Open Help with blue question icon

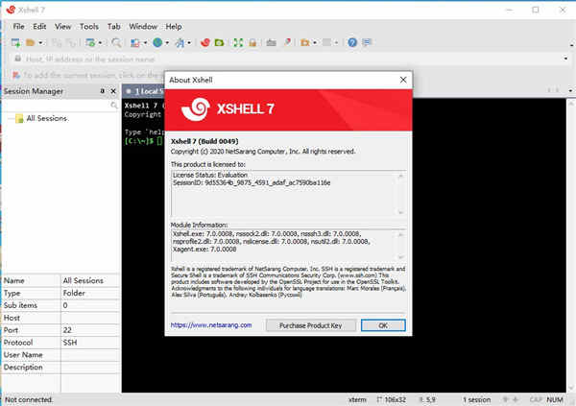point(352,42)
